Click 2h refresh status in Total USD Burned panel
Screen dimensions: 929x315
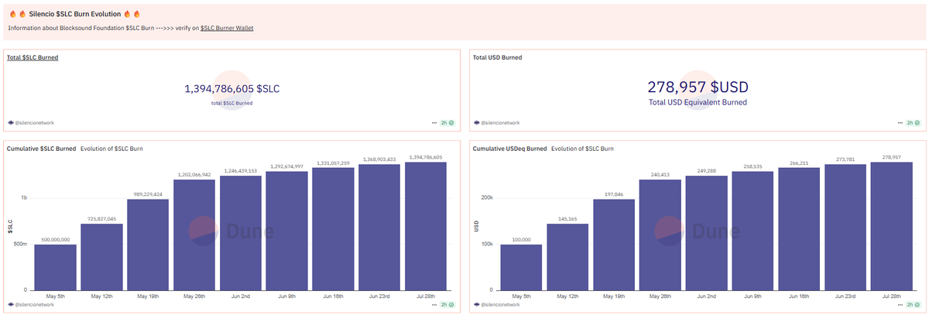pyautogui.click(x=914, y=122)
